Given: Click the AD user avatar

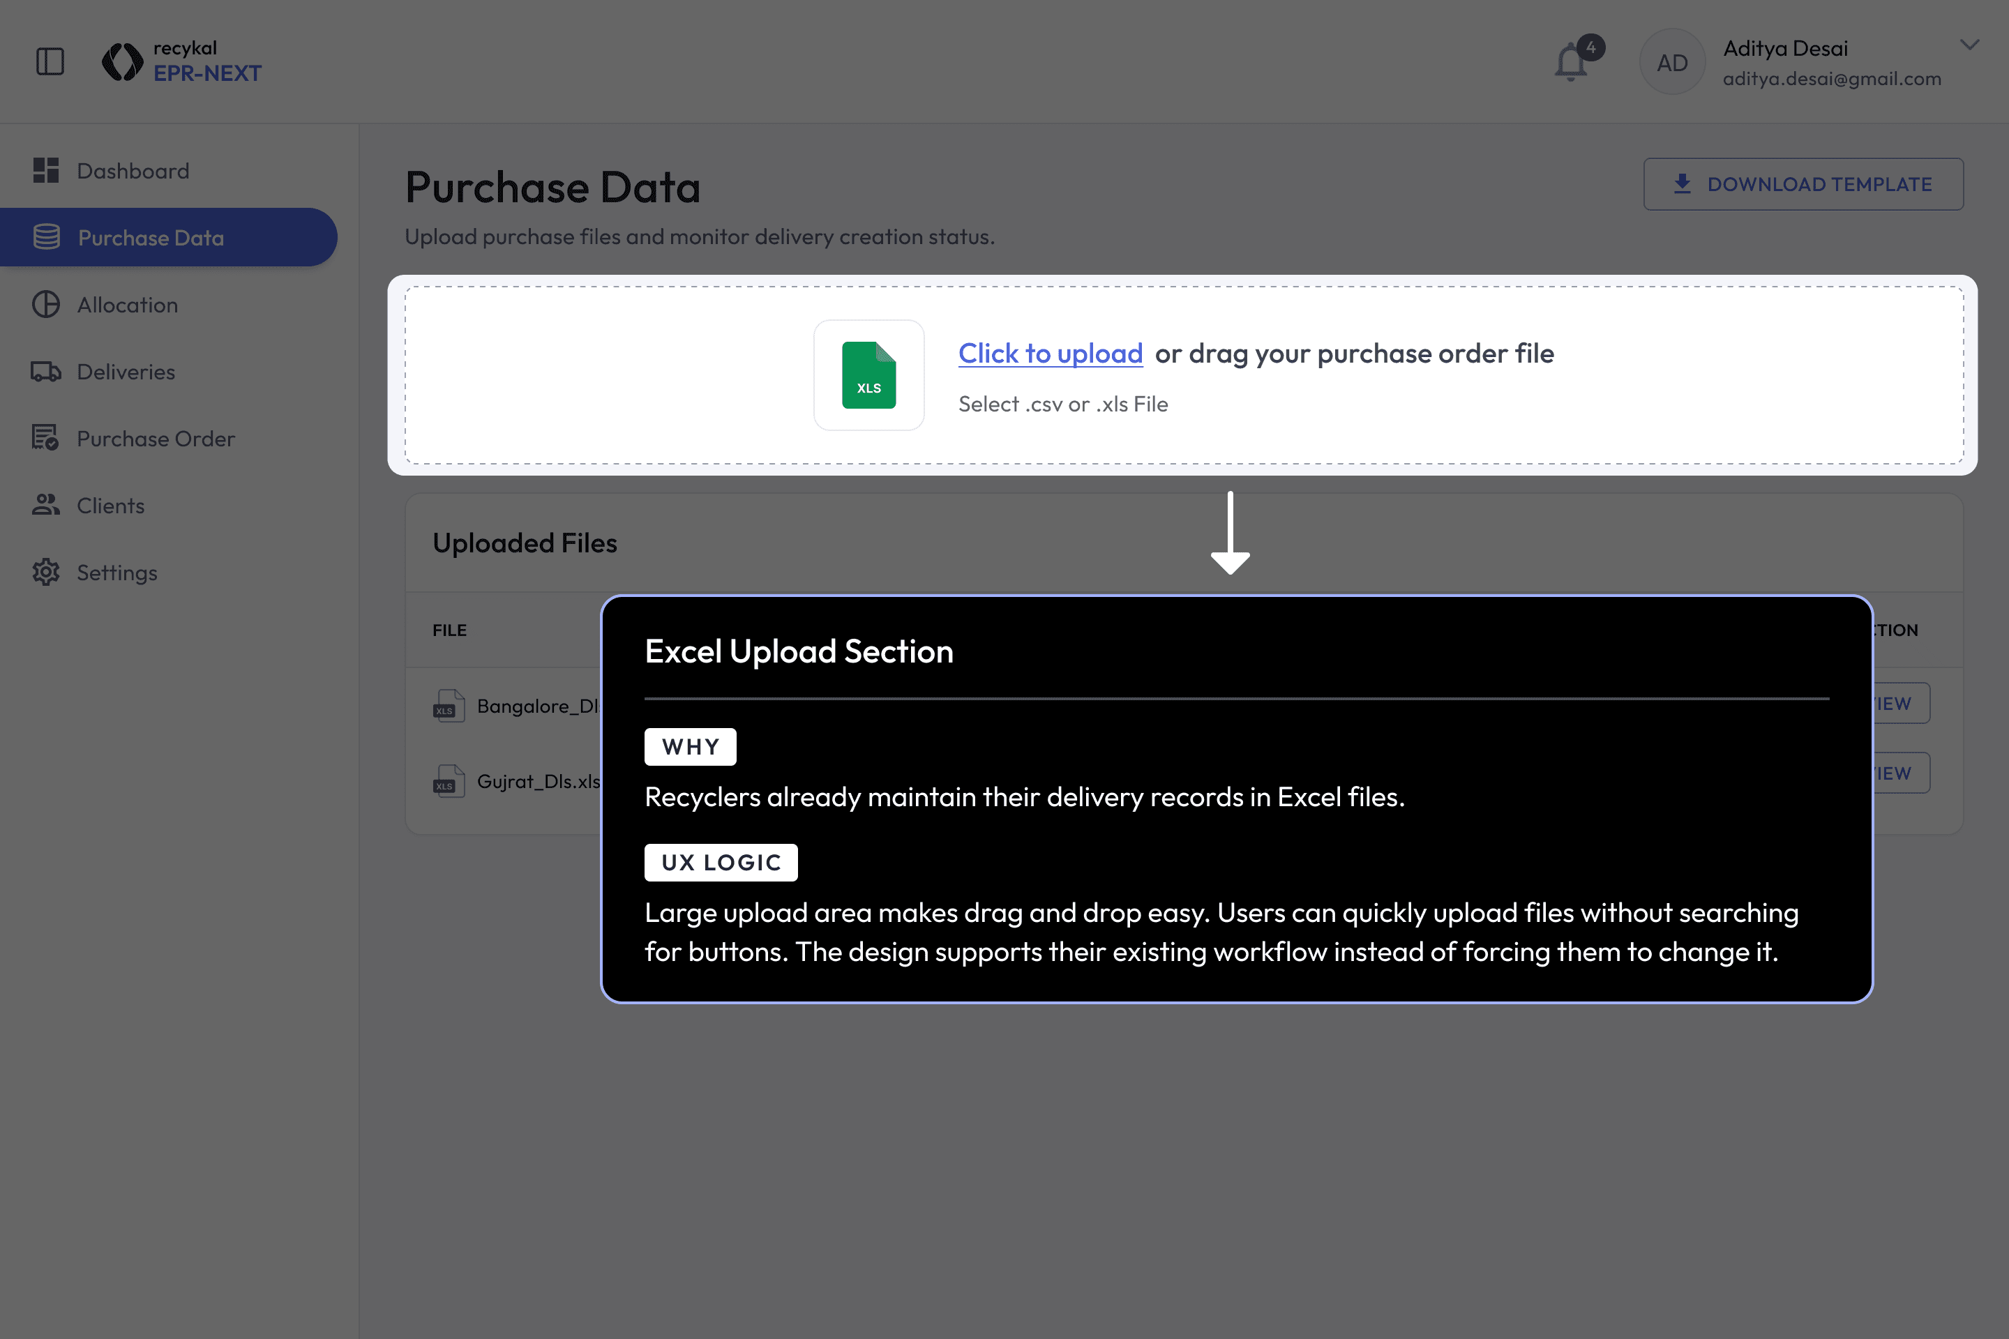Looking at the screenshot, I should pyautogui.click(x=1671, y=62).
